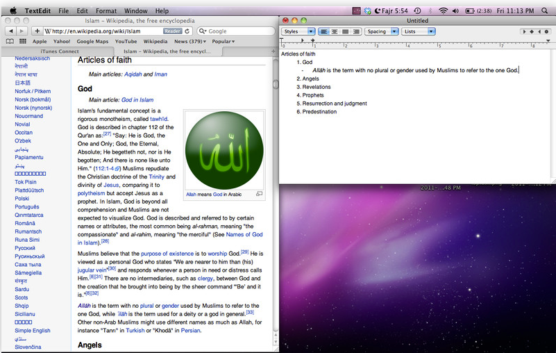Add bookmark with plus button in Safari
The image size is (556, 353).
tap(37, 31)
